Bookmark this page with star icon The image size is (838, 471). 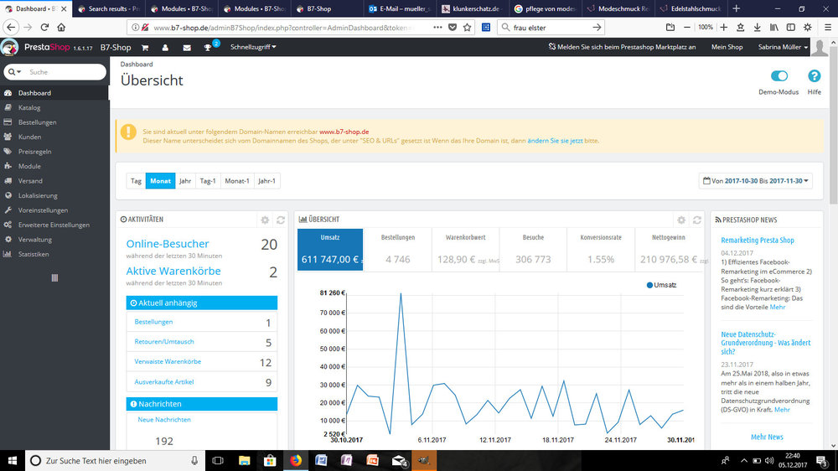click(467, 28)
